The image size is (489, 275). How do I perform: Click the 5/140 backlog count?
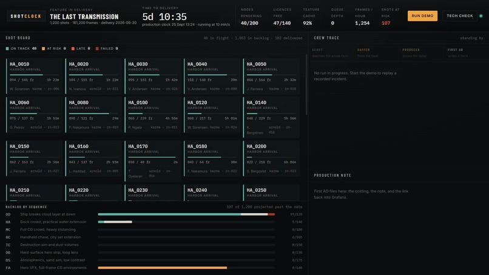297,222
